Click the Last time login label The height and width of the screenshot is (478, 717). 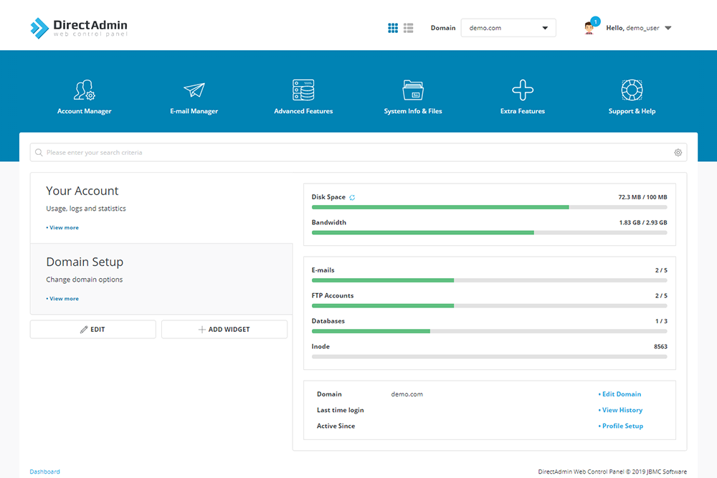(340, 410)
